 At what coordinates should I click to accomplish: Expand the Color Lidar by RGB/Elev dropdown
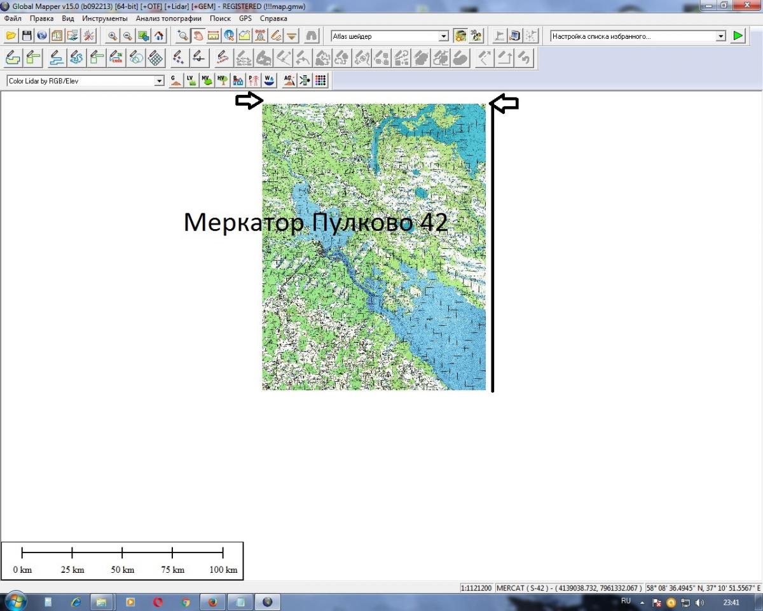point(159,81)
